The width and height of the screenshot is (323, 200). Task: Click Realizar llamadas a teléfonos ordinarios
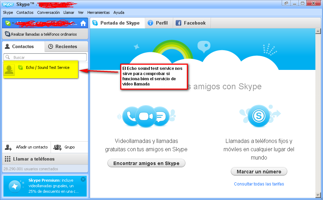click(x=45, y=34)
